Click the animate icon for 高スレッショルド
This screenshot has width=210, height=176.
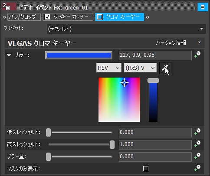(x=197, y=144)
